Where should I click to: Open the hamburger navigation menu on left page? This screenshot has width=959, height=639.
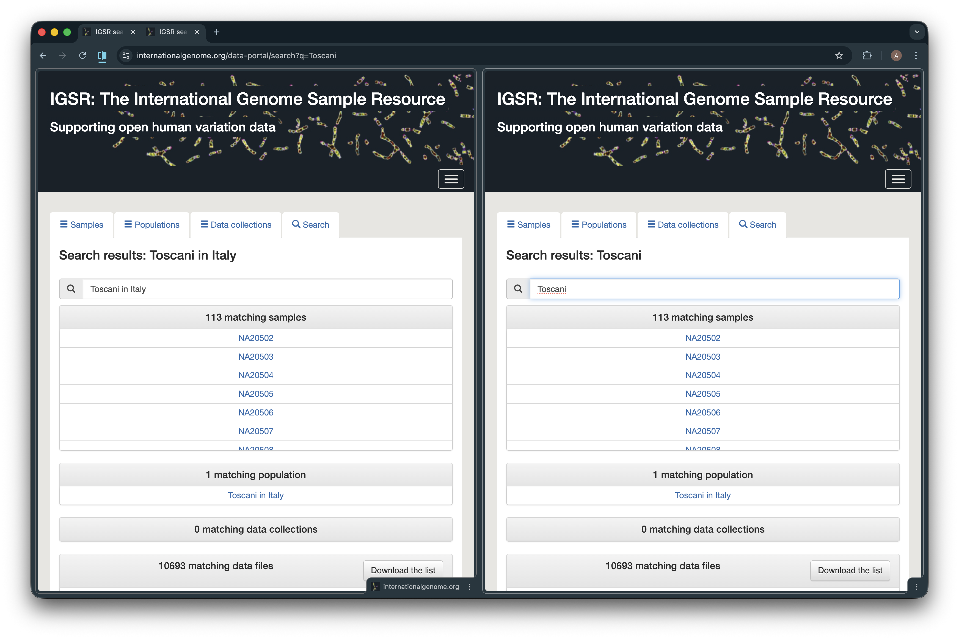pos(451,179)
